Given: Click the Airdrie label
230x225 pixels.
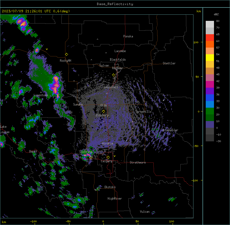Looking at the screenshot, I should 108,143.
